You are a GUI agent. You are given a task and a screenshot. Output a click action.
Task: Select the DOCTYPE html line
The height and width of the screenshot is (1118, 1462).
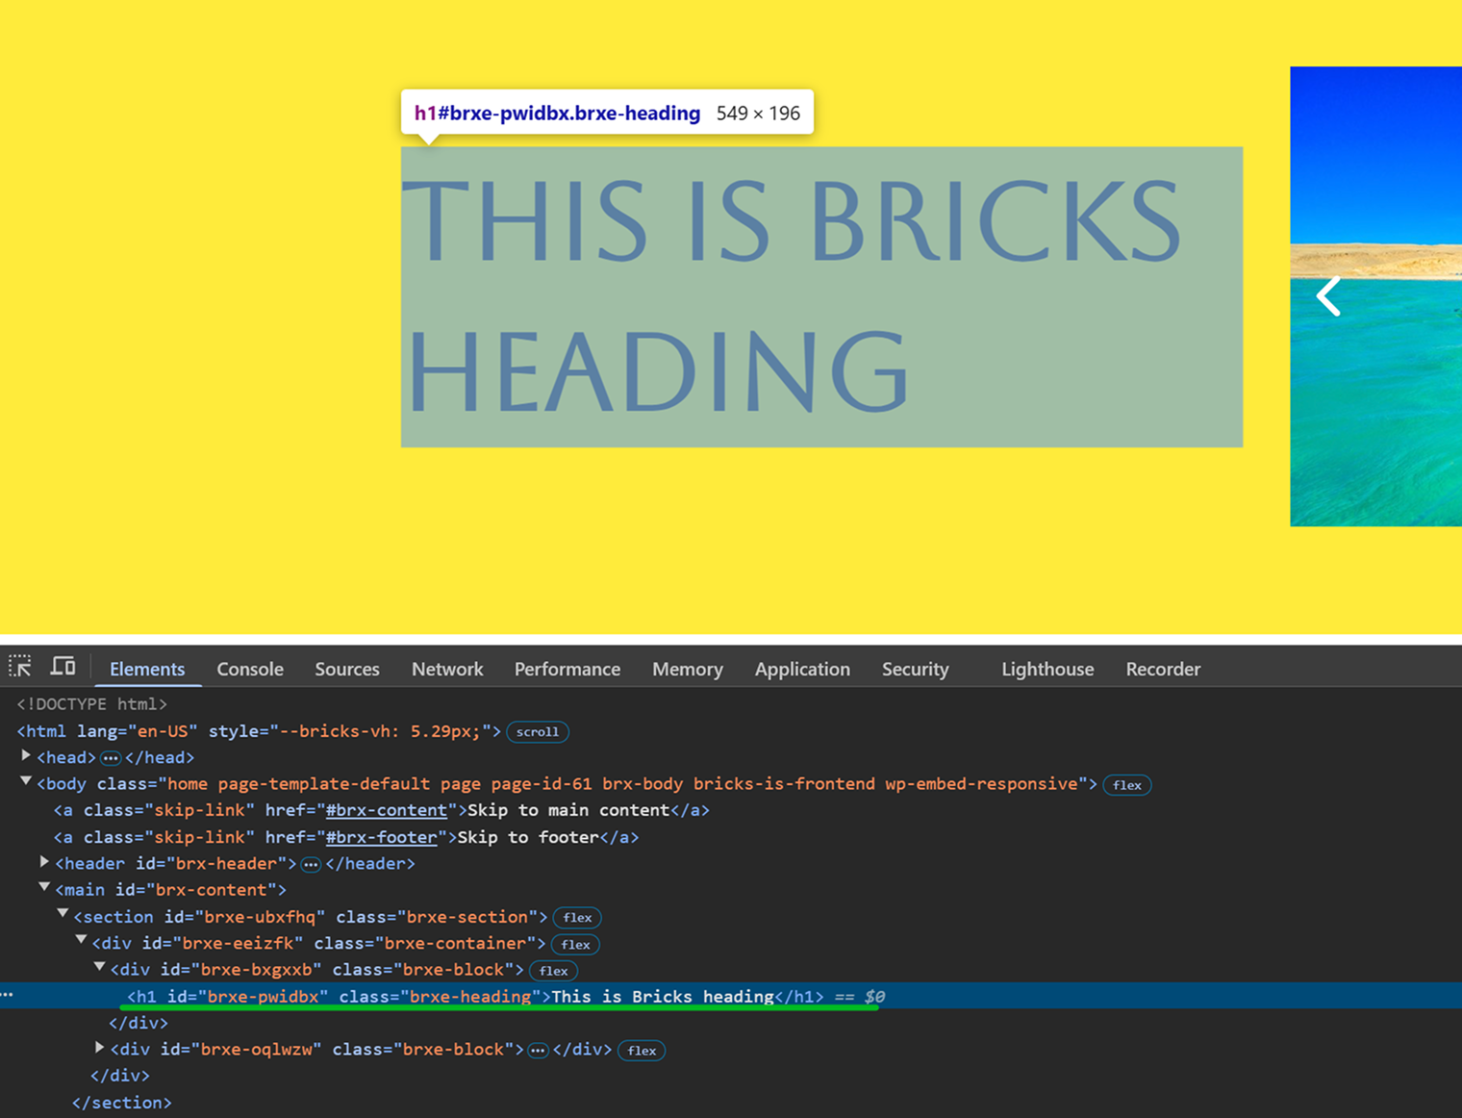tap(92, 704)
